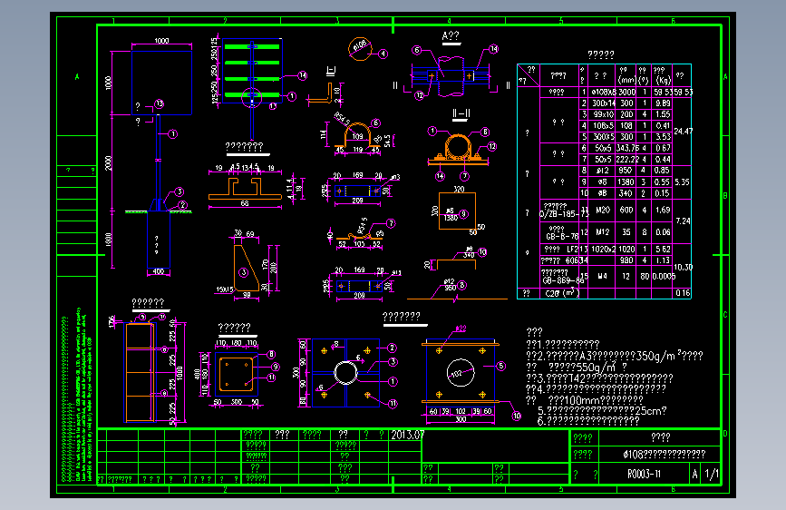Select the 980 length cell
Viewport: 786px width, 510px height.
(x=626, y=260)
